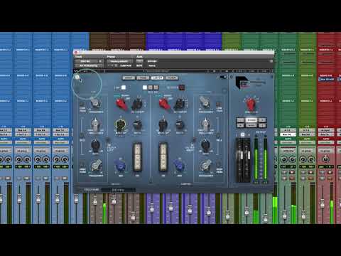
Task: Toggle switch right of module tabs
Action: (223, 77)
